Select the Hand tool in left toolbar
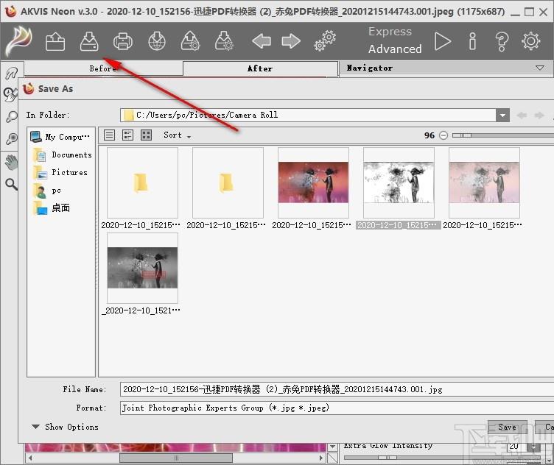 click(x=11, y=162)
